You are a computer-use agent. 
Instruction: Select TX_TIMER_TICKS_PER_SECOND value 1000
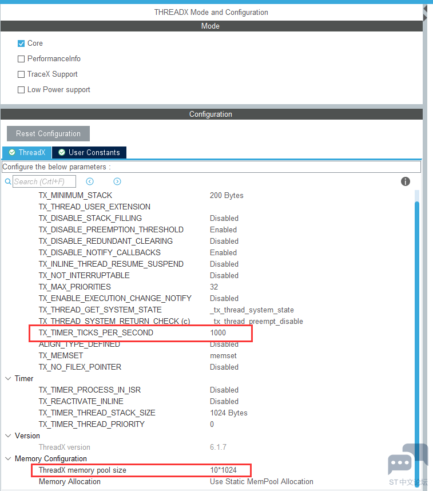[218, 332]
